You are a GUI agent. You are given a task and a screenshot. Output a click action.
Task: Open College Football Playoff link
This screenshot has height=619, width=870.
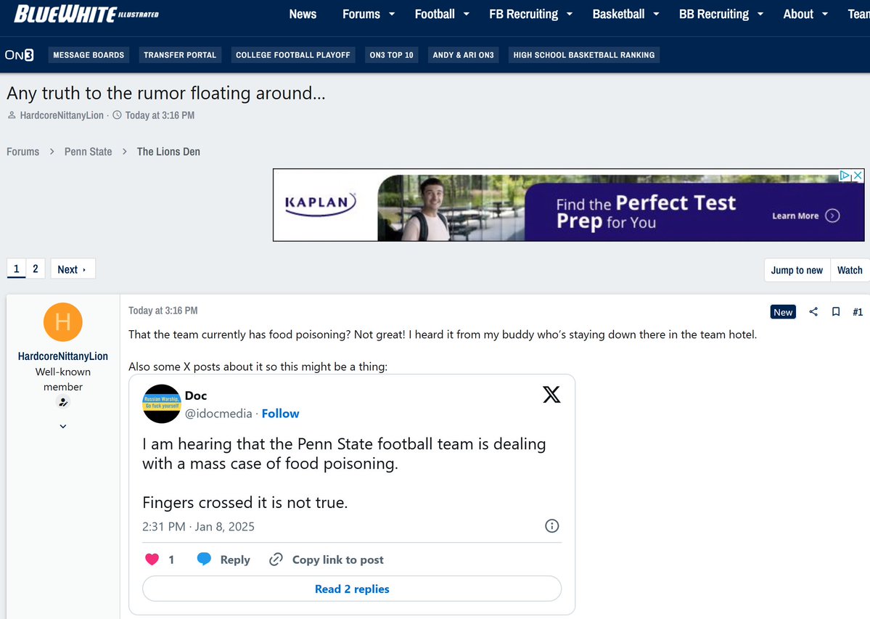[293, 55]
